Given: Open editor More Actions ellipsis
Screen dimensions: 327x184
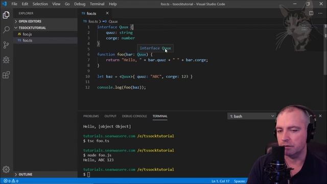Looking at the screenshot, I should pos(320,13).
